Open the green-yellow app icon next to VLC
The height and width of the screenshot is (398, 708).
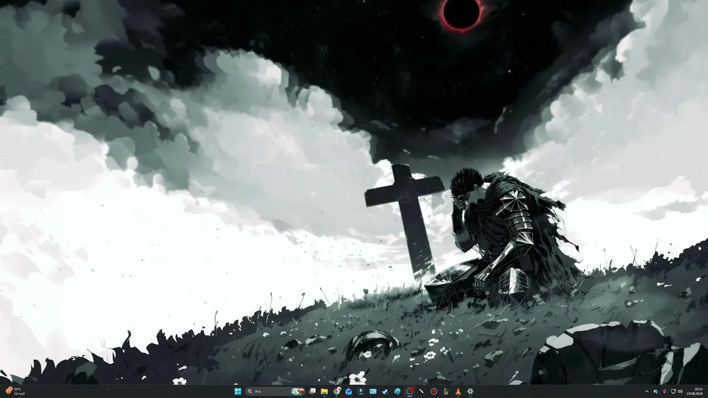coord(446,391)
